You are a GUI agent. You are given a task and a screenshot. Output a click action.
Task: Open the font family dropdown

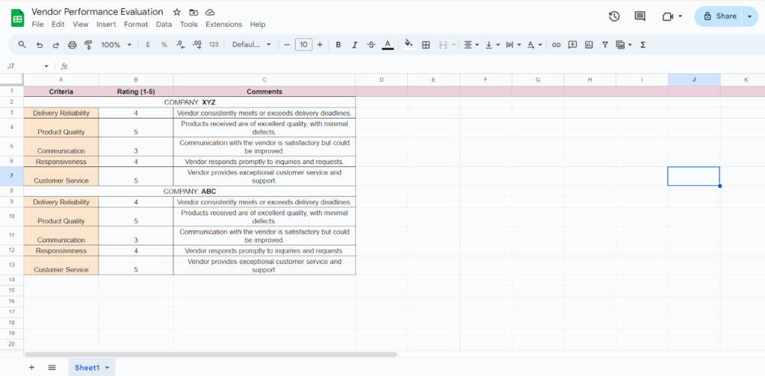tap(251, 45)
